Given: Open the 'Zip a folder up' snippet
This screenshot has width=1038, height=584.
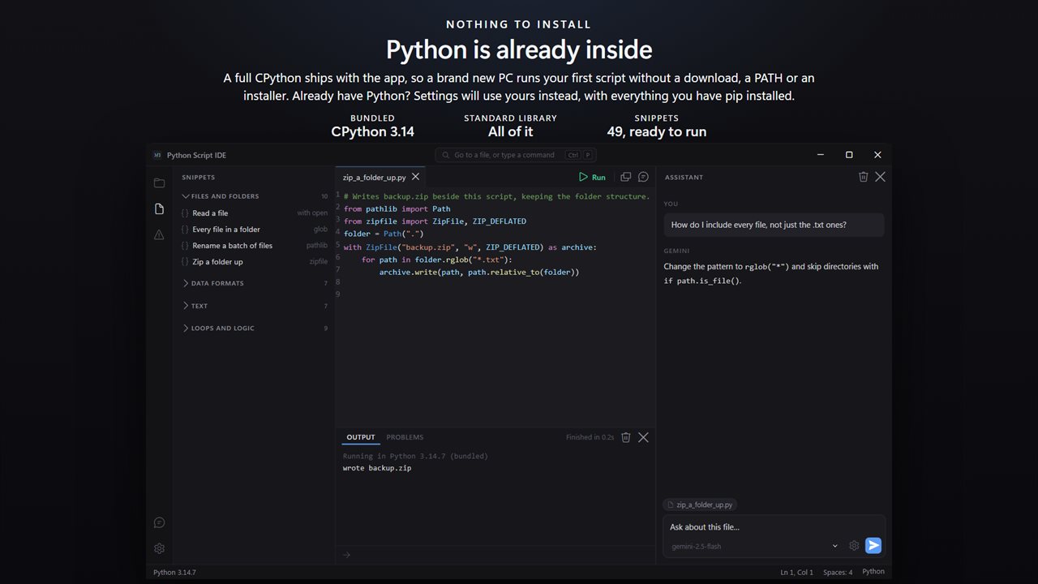Looking at the screenshot, I should click(x=255, y=262).
